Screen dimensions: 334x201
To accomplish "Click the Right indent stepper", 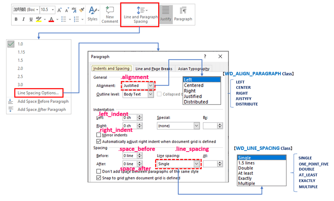I will point(139,126).
